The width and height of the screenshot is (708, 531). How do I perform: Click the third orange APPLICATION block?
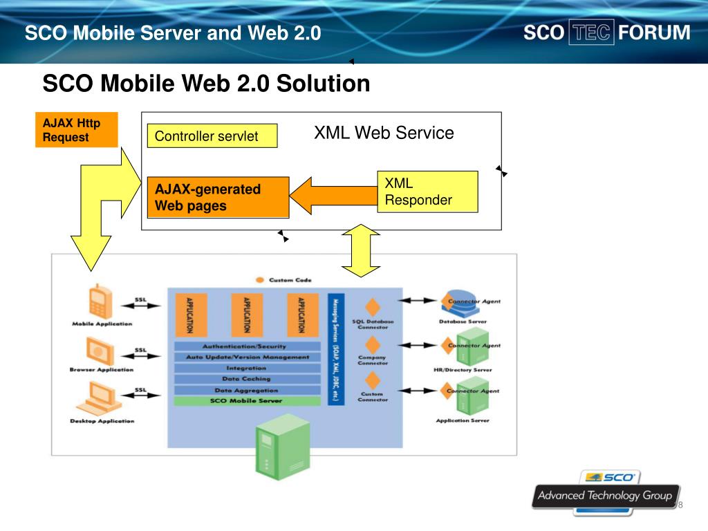(x=303, y=315)
